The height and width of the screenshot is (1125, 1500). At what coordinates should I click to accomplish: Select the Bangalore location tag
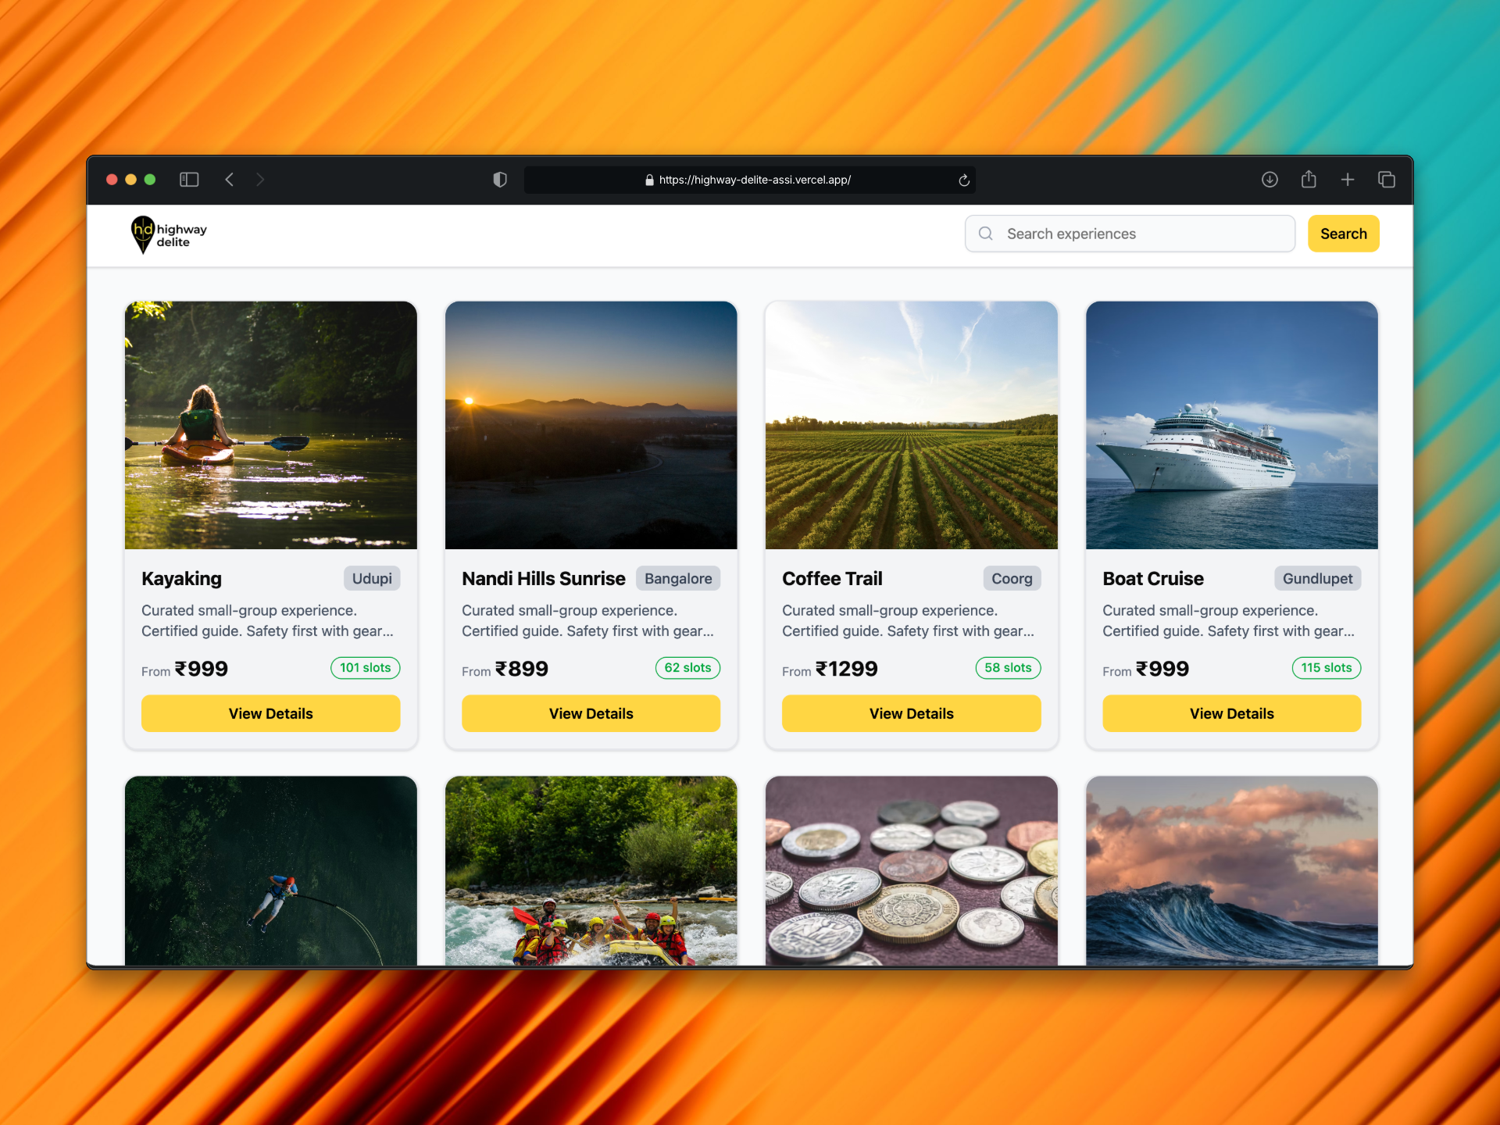tap(678, 578)
